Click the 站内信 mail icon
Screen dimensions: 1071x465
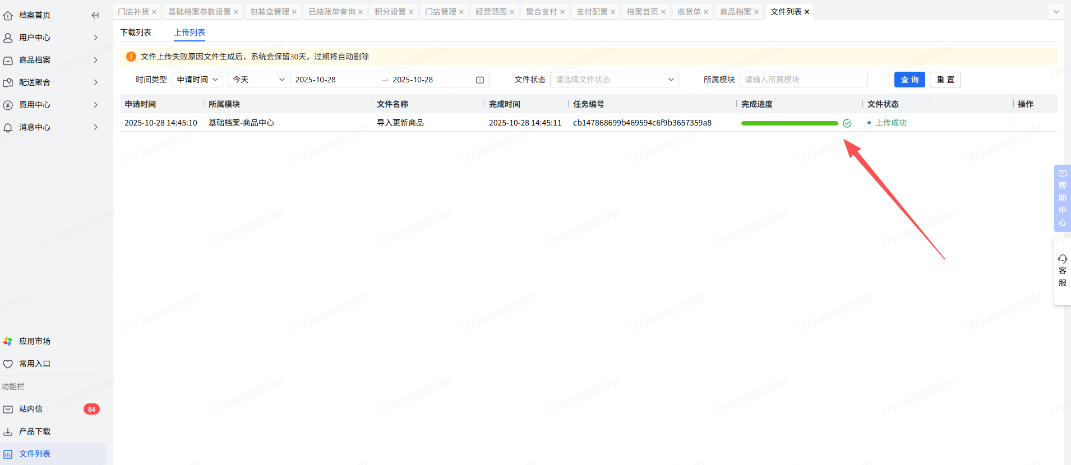pos(8,409)
